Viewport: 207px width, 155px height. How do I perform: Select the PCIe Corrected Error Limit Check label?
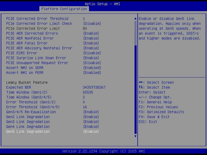pos(39,24)
